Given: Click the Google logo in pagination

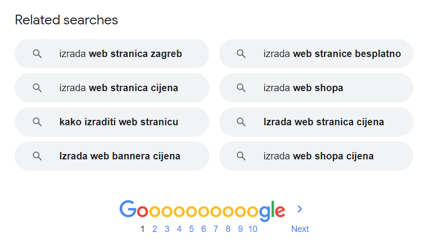Looking at the screenshot, I should pos(202,210).
